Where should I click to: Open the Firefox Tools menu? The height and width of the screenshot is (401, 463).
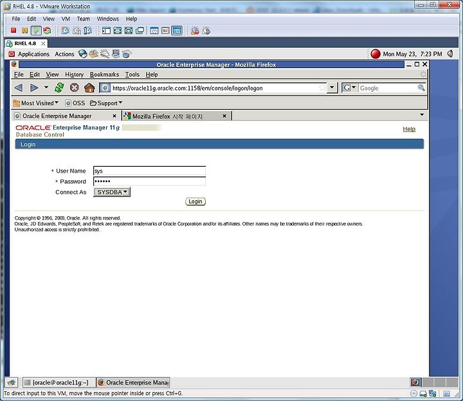132,74
